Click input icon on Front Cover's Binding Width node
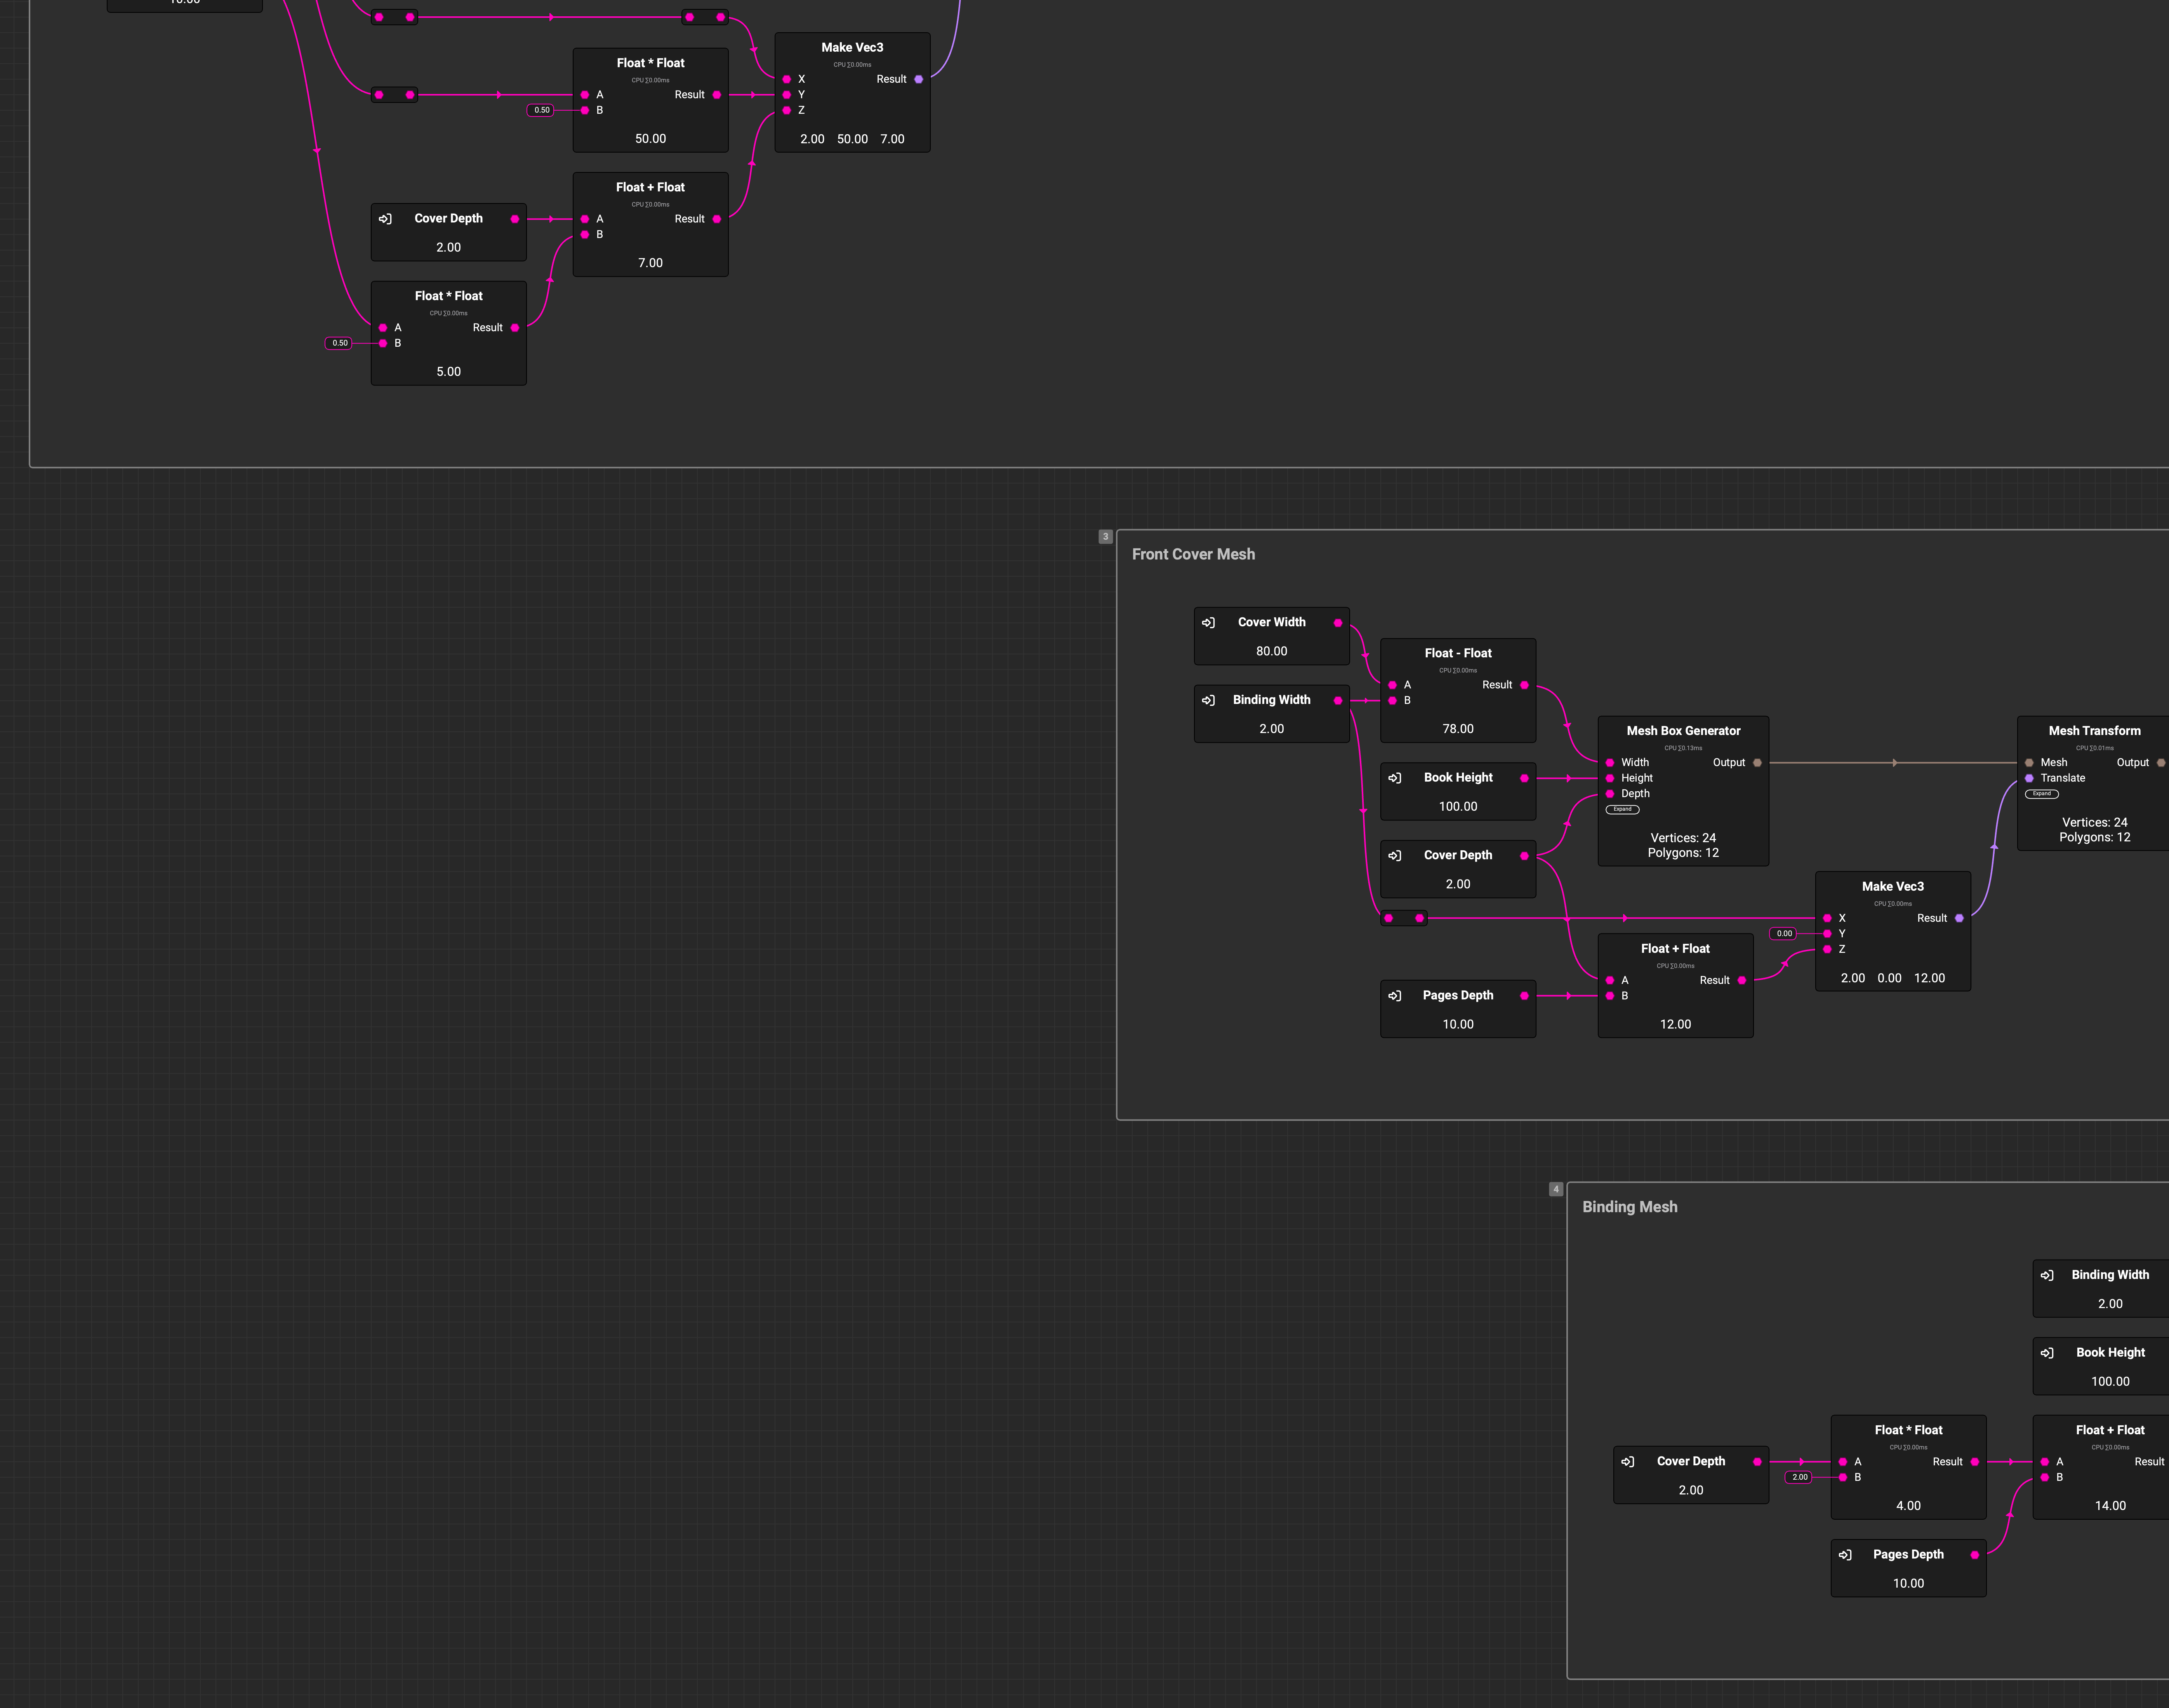This screenshot has width=2169, height=1708. [x=1208, y=700]
